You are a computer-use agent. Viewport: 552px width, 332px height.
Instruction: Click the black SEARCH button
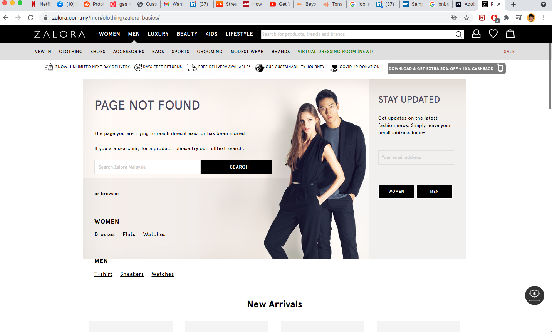[x=236, y=167]
